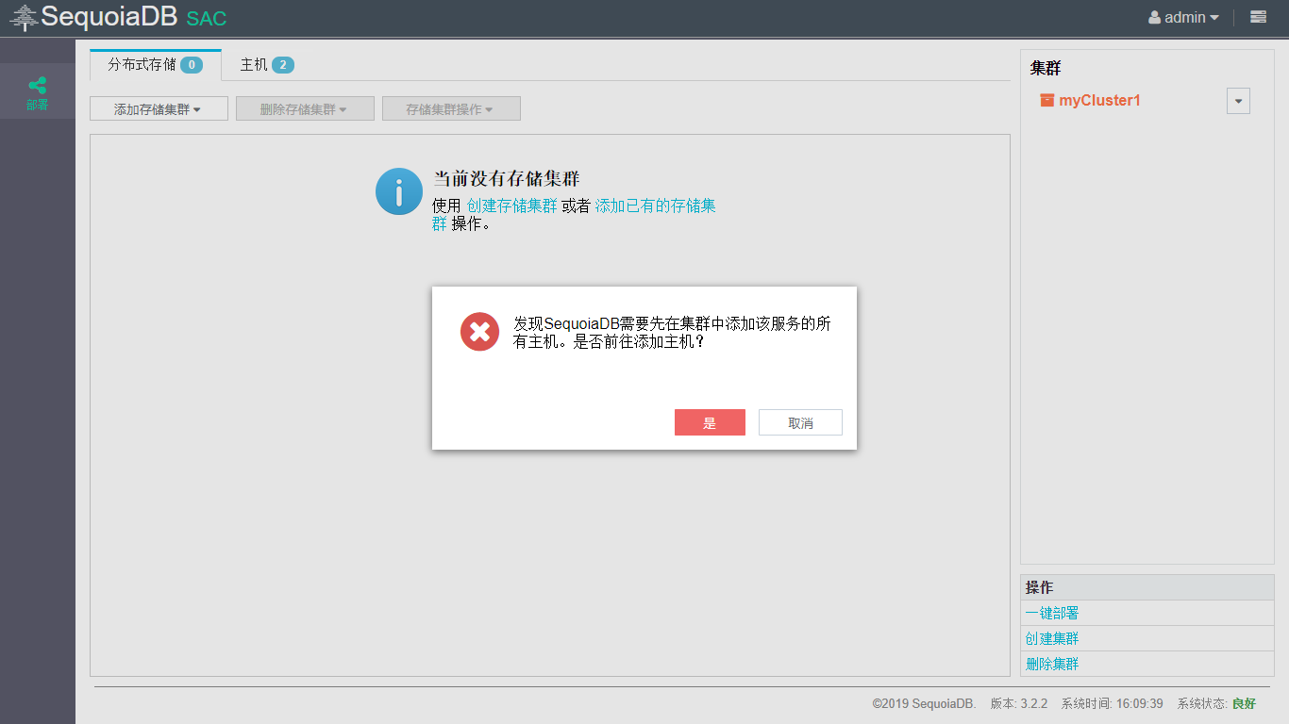Viewport: 1289px width, 724px height.
Task: Select the myCluster1 cluster name
Action: pyautogui.click(x=1099, y=100)
